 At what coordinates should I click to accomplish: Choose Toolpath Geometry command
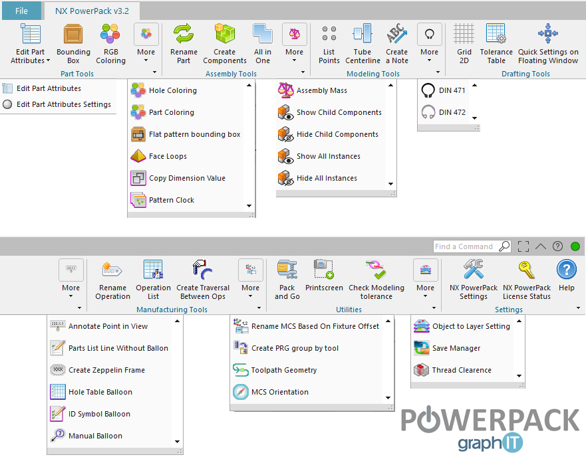click(x=307, y=370)
